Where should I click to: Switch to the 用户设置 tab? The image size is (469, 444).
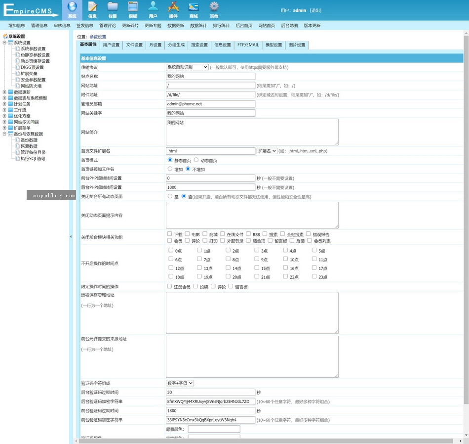click(x=111, y=45)
